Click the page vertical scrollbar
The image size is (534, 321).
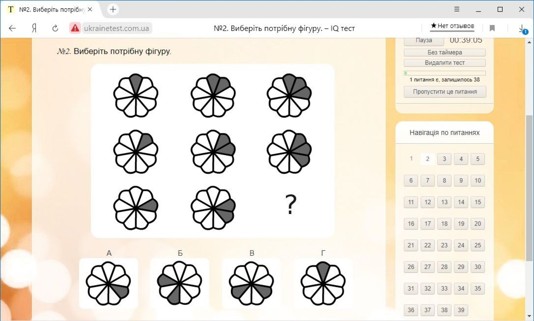529,189
